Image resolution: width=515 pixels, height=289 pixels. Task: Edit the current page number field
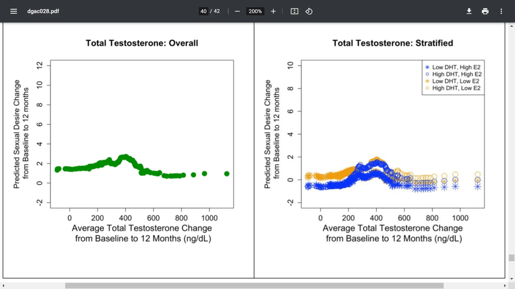coord(204,11)
